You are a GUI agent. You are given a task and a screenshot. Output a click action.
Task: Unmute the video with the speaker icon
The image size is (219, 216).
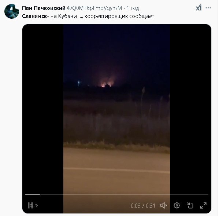coord(164,205)
